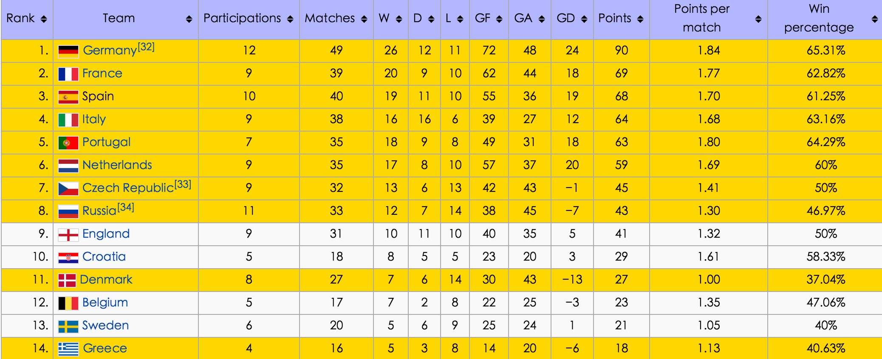
Task: Follow footnote reference 32 beside Germany
Action: [x=146, y=47]
